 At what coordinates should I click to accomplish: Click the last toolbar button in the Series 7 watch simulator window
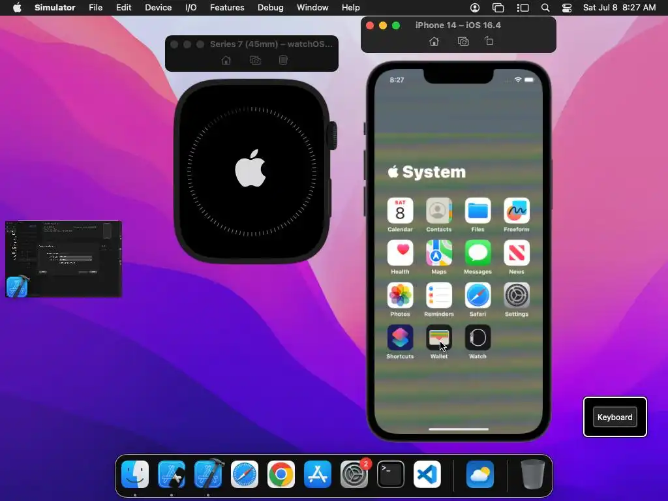click(x=283, y=60)
